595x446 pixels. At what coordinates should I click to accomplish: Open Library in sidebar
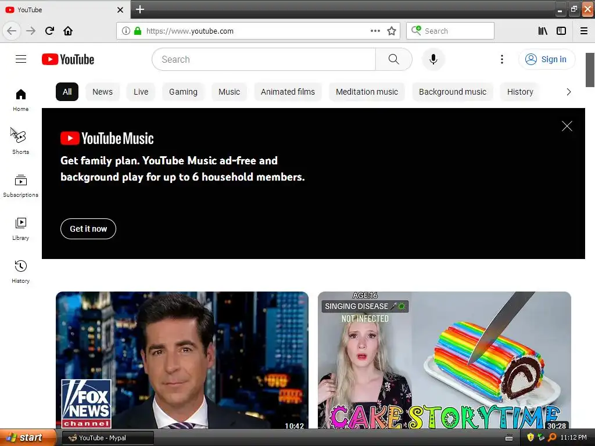(x=20, y=229)
